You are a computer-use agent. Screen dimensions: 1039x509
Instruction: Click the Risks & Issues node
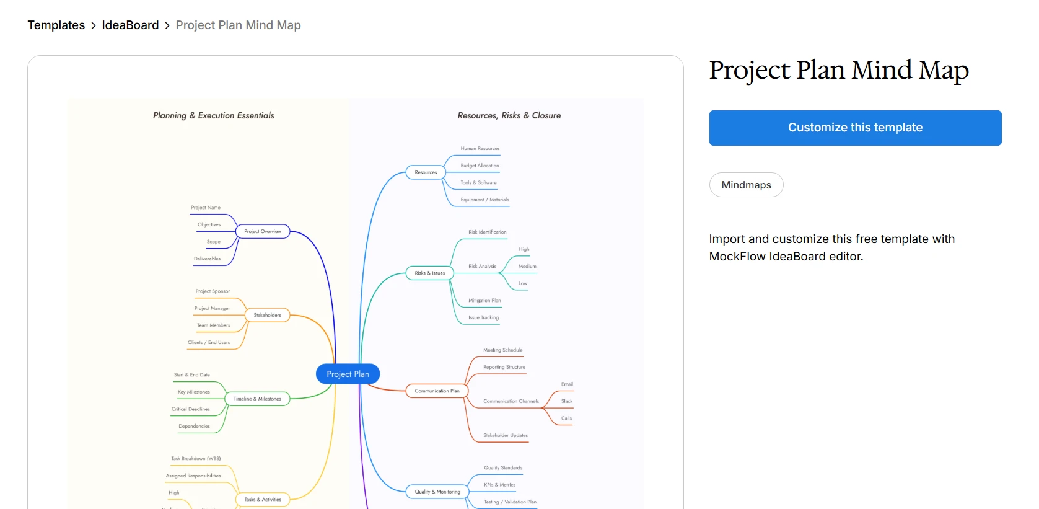coord(429,273)
